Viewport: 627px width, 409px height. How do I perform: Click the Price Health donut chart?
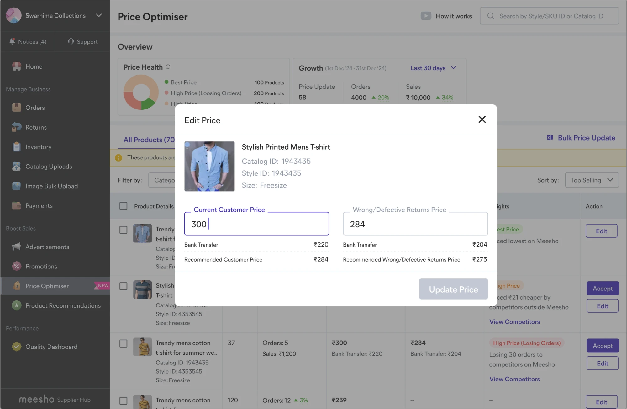point(141,92)
